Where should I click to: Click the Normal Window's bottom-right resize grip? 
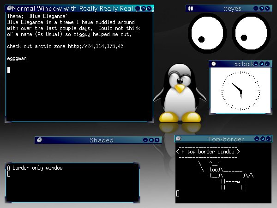point(151,120)
